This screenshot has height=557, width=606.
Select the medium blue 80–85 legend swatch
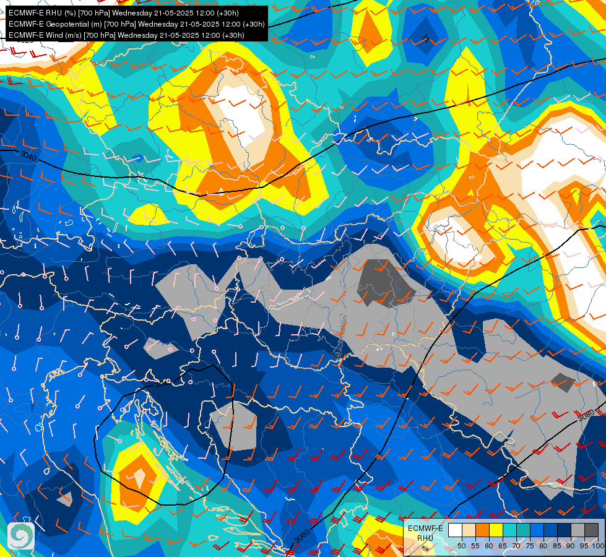(x=551, y=530)
